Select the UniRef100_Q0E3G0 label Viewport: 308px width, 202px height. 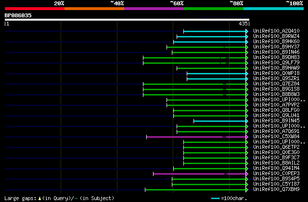tap(276, 153)
